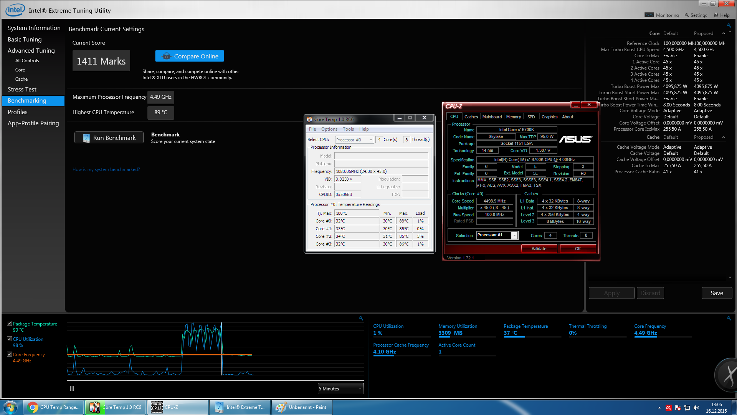The height and width of the screenshot is (415, 737).
Task: Expand CPU-Z Processor #1 selection dropdown
Action: [514, 235]
